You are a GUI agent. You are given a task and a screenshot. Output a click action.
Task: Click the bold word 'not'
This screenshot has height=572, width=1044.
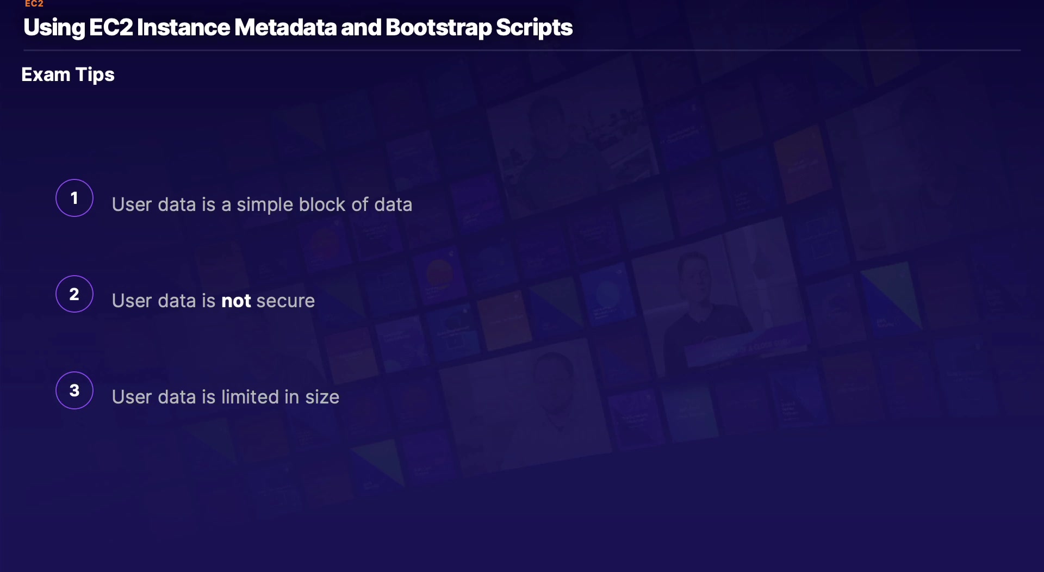[236, 301]
